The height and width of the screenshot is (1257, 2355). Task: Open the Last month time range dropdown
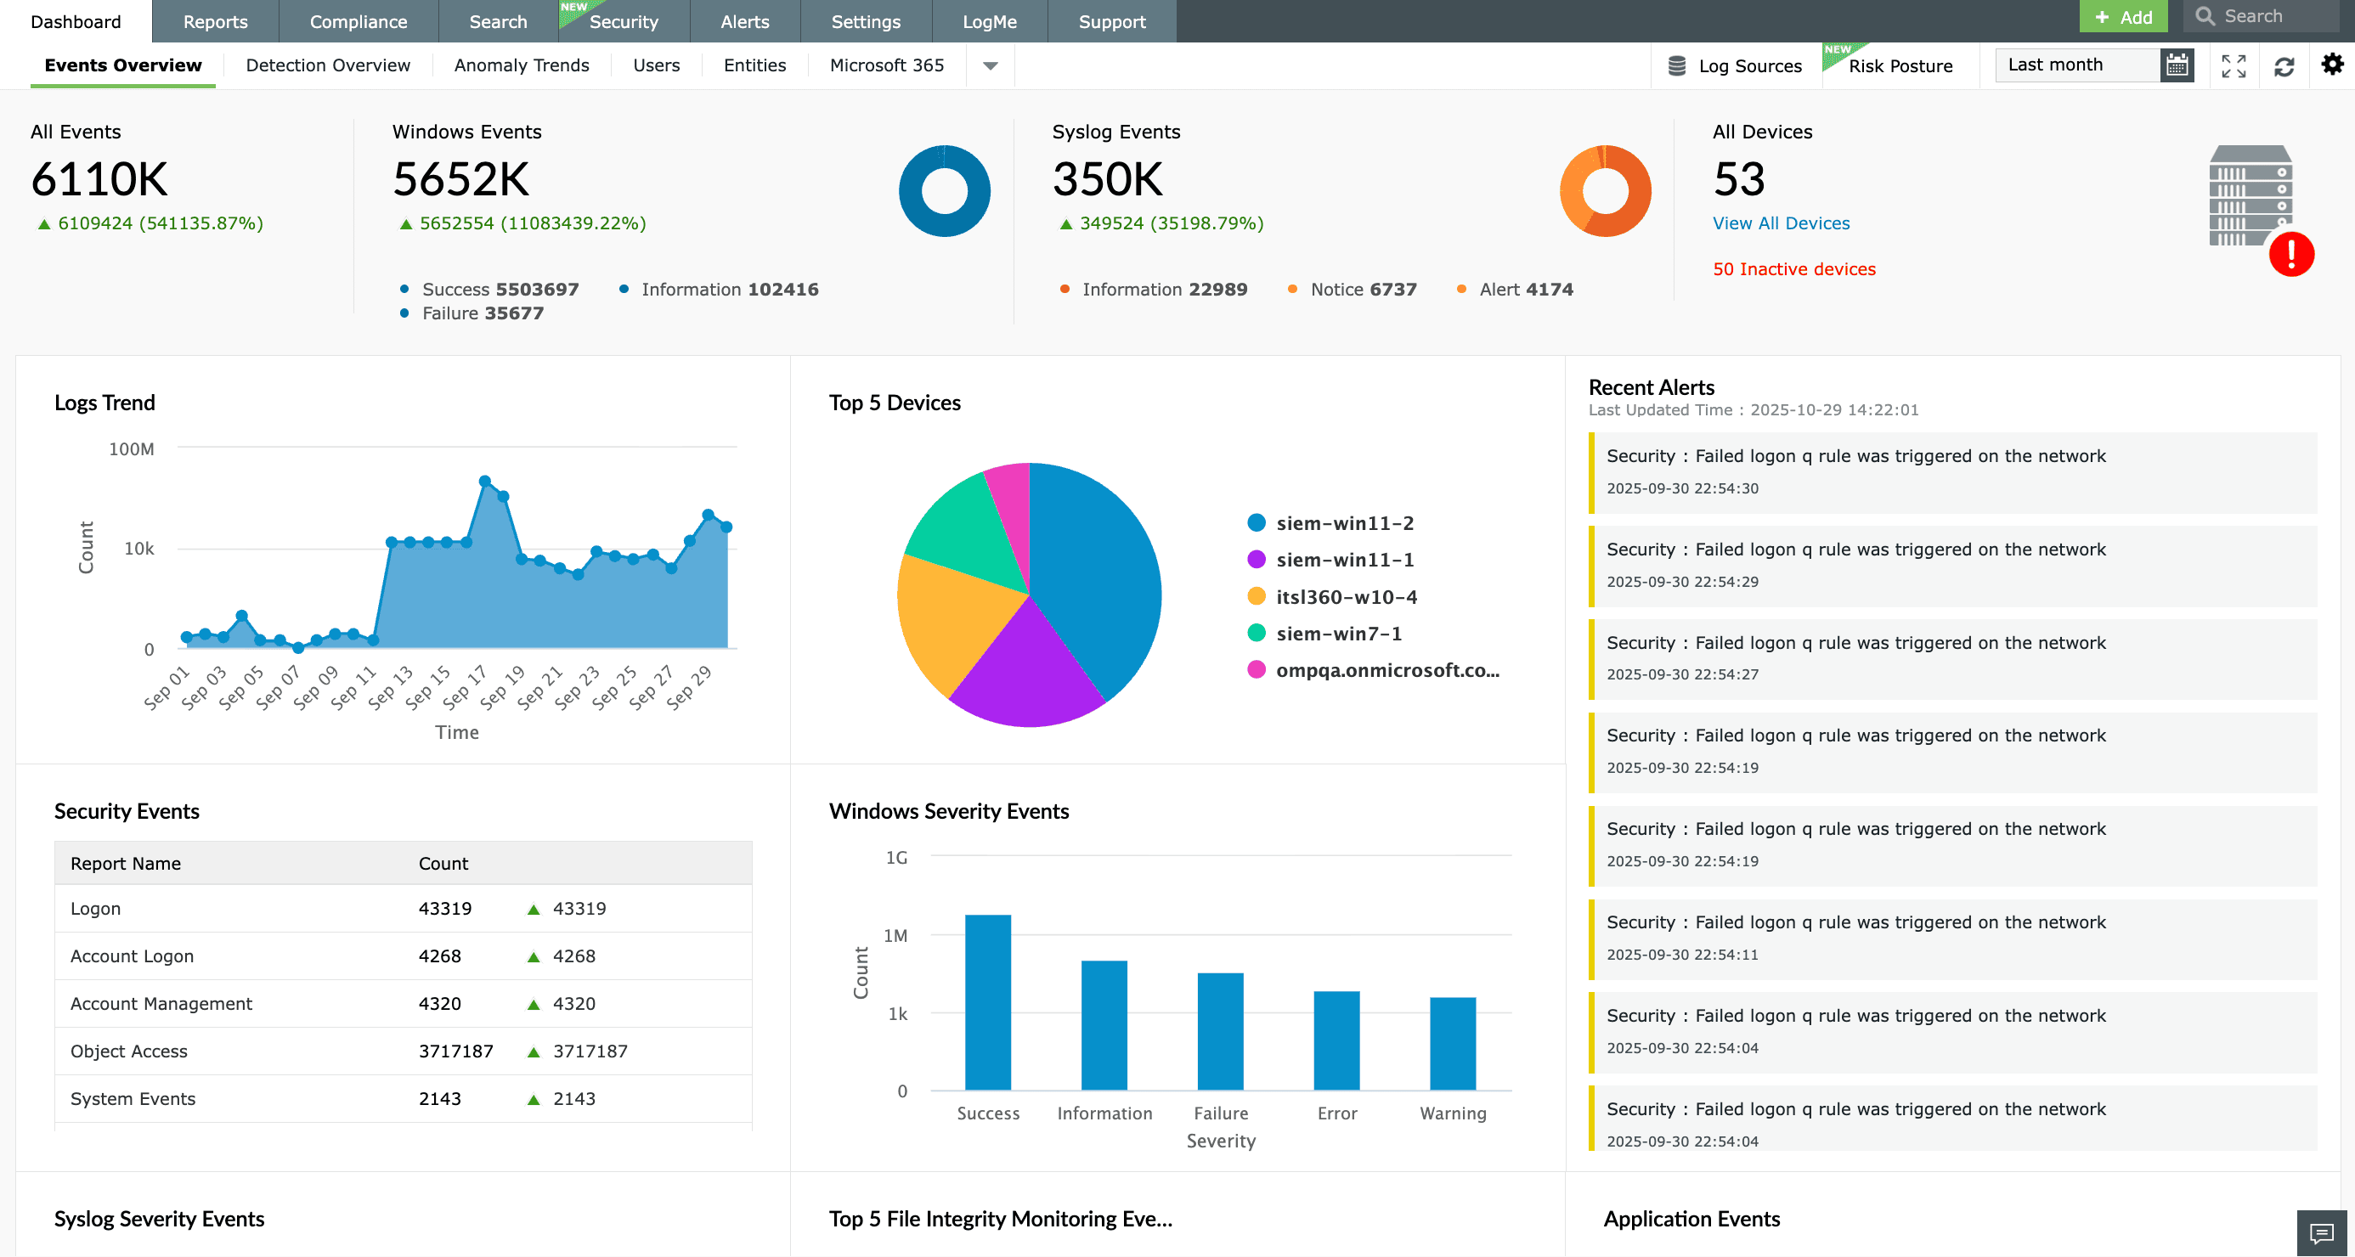(x=2076, y=65)
